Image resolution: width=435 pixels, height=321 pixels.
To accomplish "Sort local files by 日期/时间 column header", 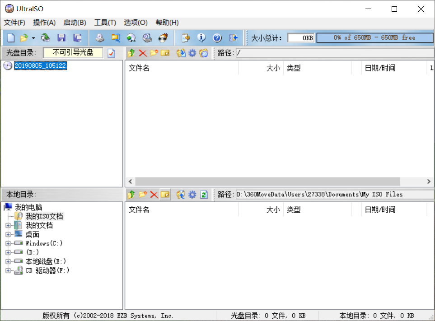I will click(394, 209).
